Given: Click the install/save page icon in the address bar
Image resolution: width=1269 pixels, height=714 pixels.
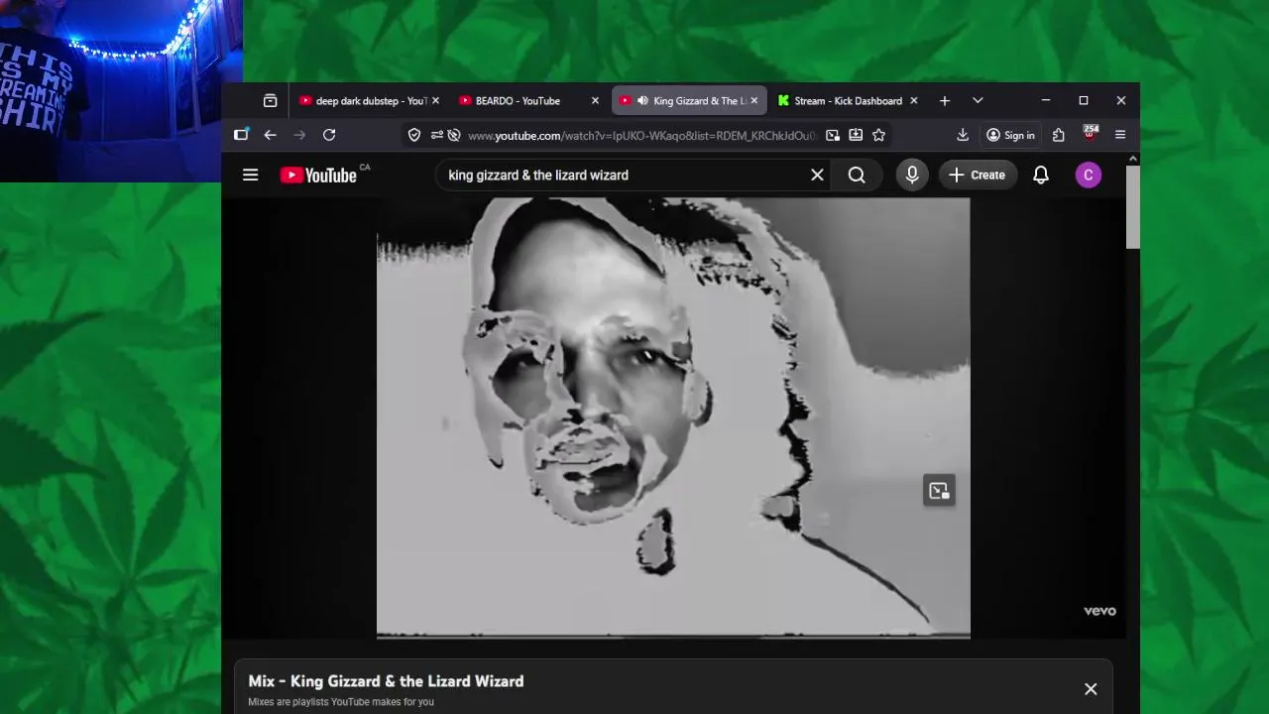Looking at the screenshot, I should pyautogui.click(x=856, y=135).
